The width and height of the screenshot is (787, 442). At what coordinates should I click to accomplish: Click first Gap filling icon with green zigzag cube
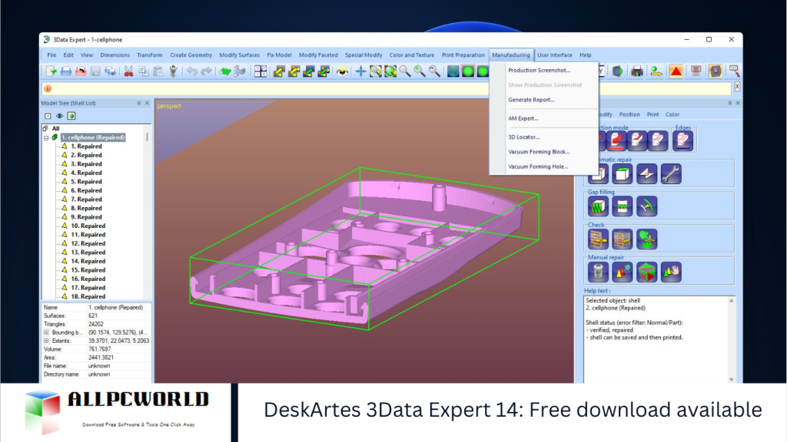598,206
